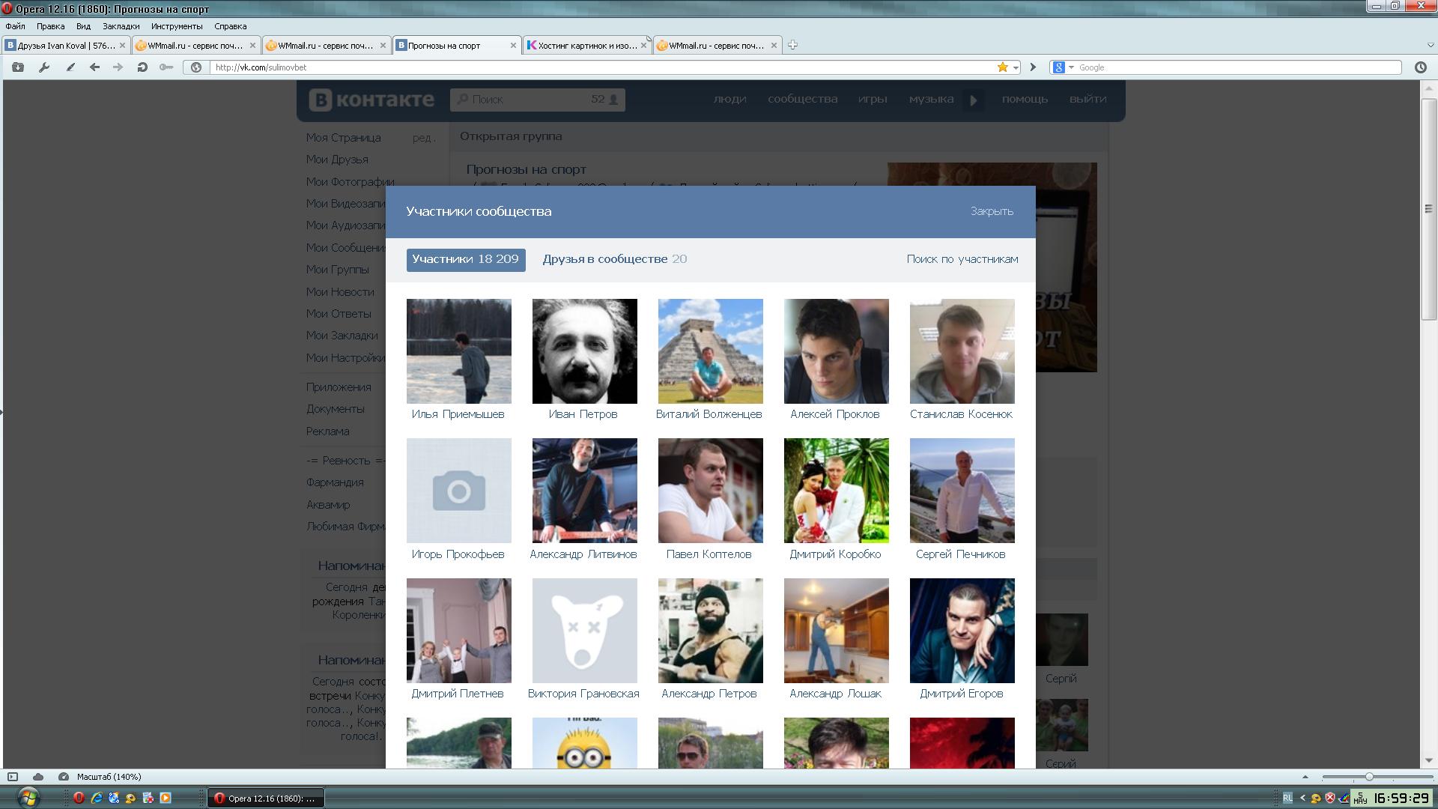This screenshot has height=809, width=1438.
Task: Click the forward arrow navigation button
Action: tap(118, 67)
